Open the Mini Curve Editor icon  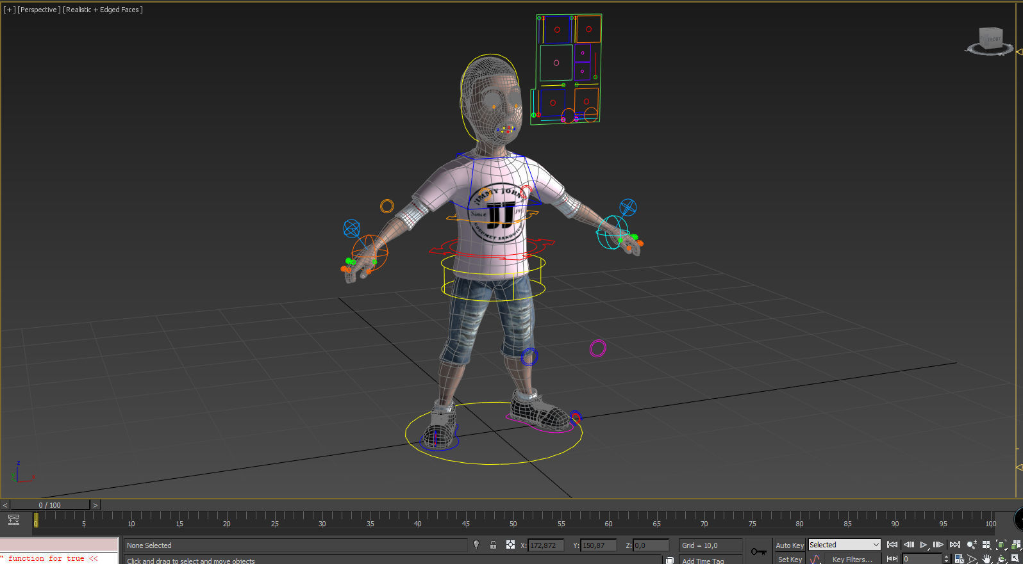[x=13, y=519]
